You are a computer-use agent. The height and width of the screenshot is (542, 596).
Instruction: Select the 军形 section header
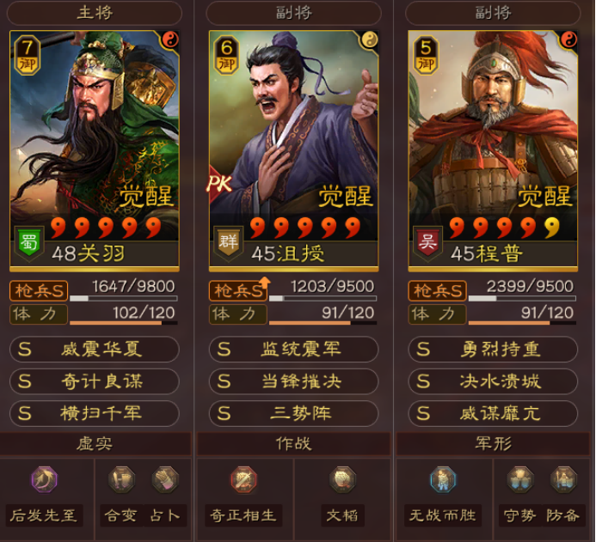[x=493, y=444]
